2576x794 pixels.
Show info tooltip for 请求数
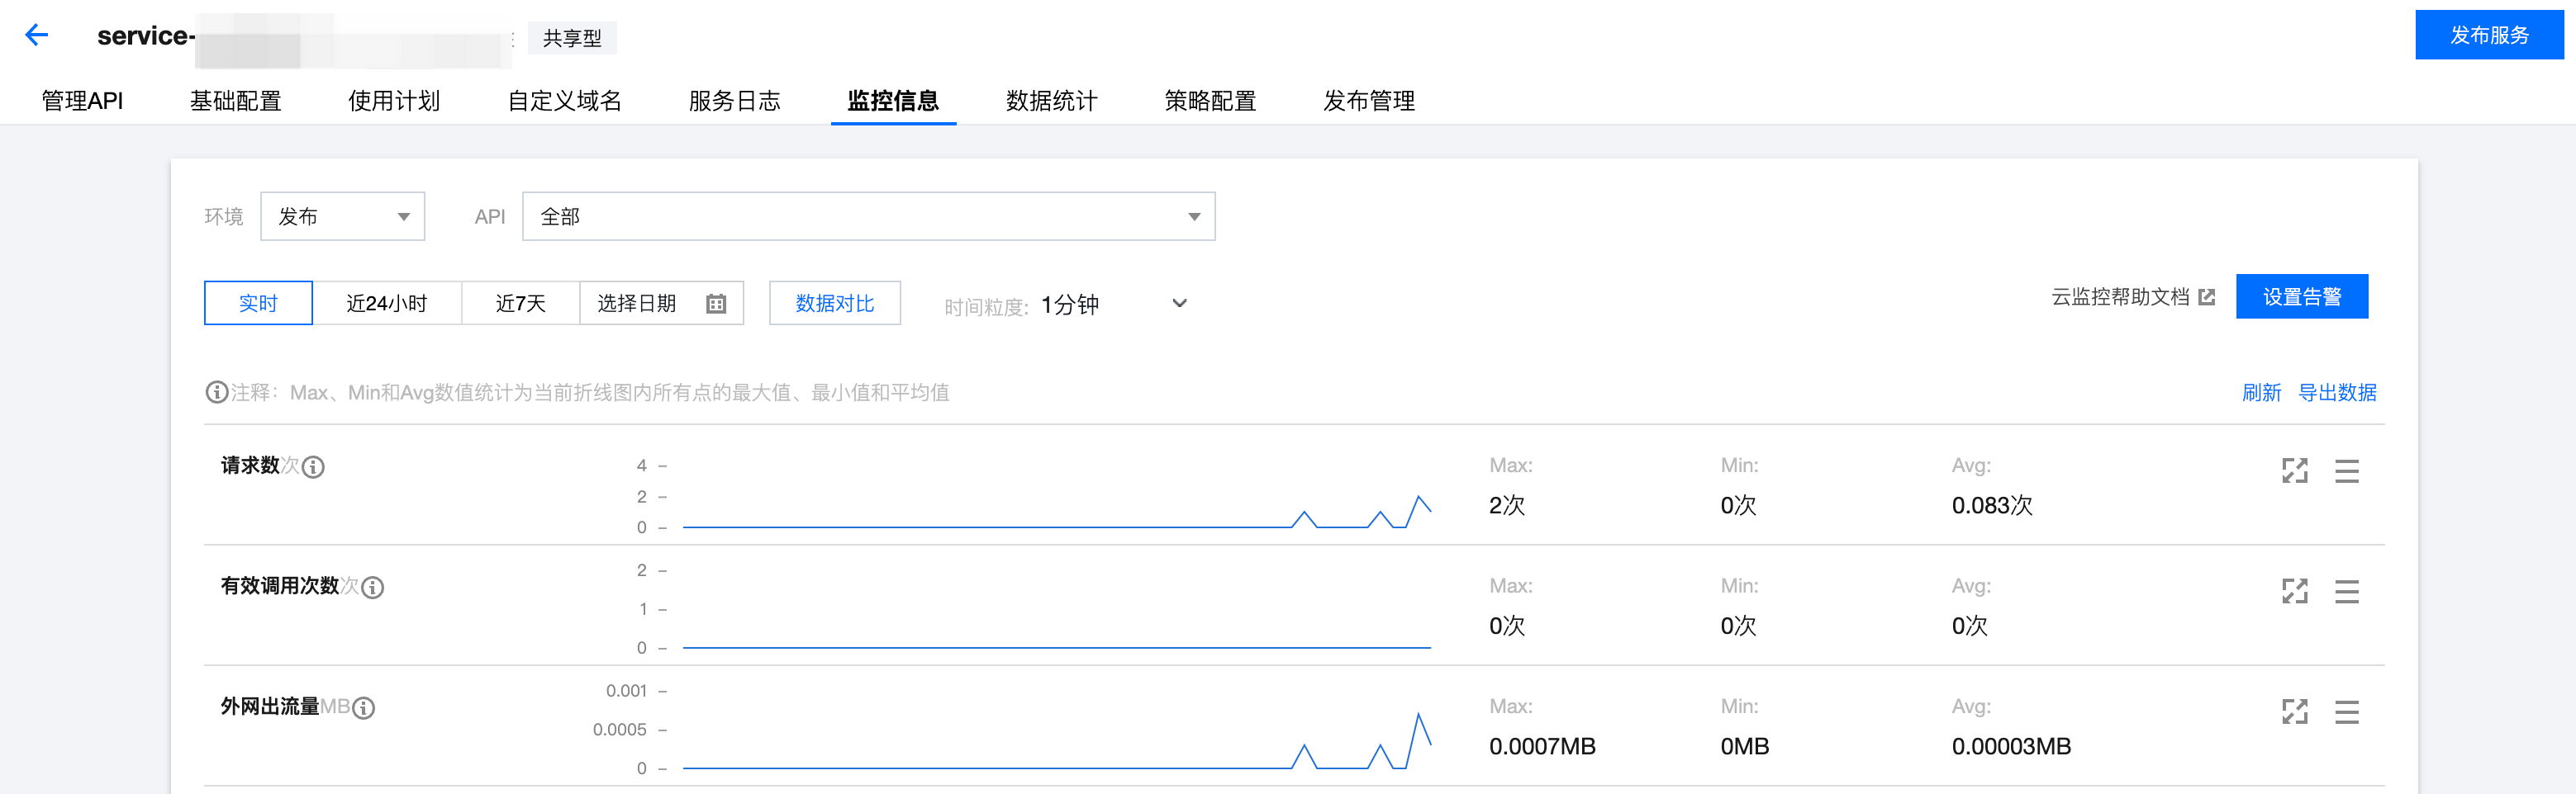pos(313,466)
